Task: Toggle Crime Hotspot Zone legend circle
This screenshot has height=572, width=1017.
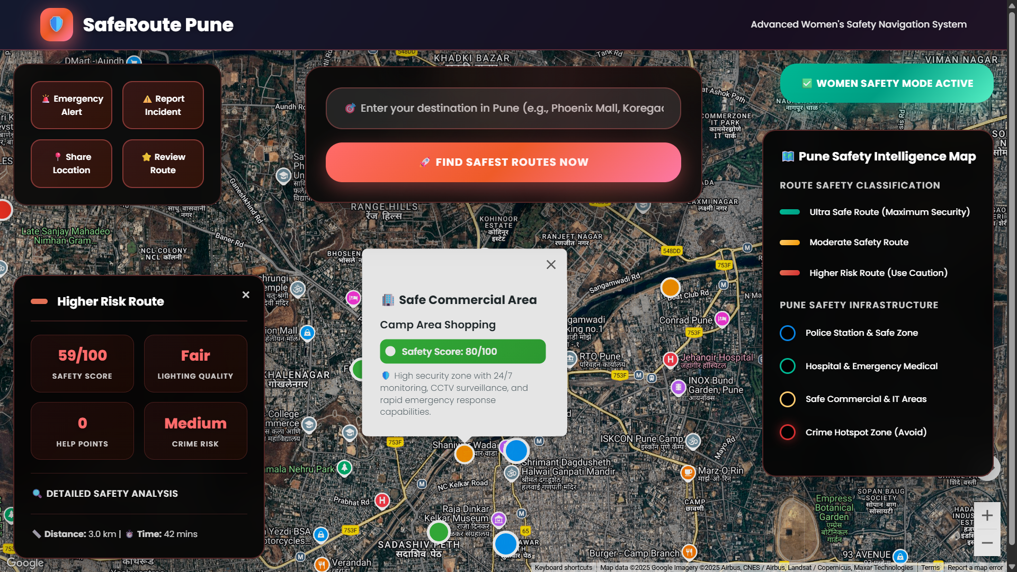Action: 788,432
